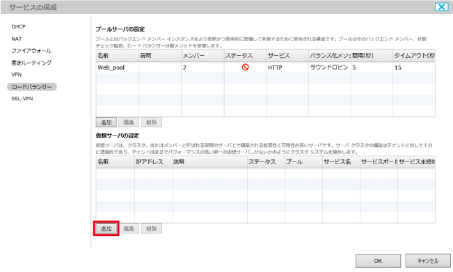453x272 pixels.
Task: Click the member count 2 cell
Action: 202,67
